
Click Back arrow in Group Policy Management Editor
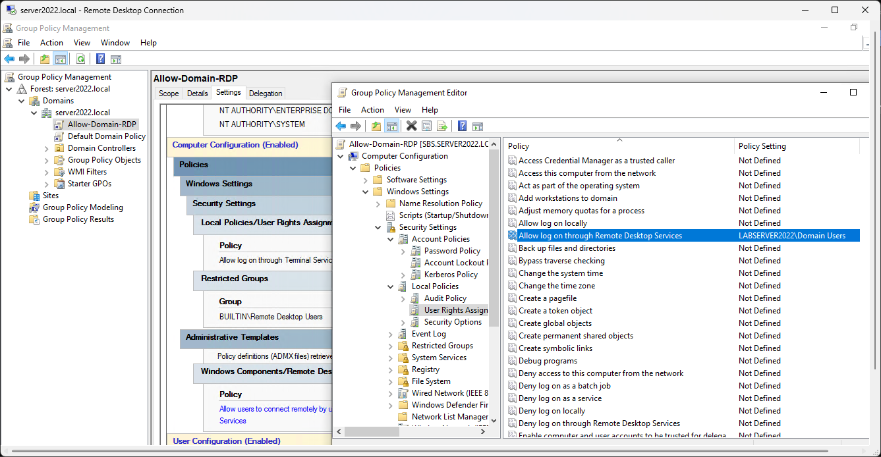coord(341,126)
